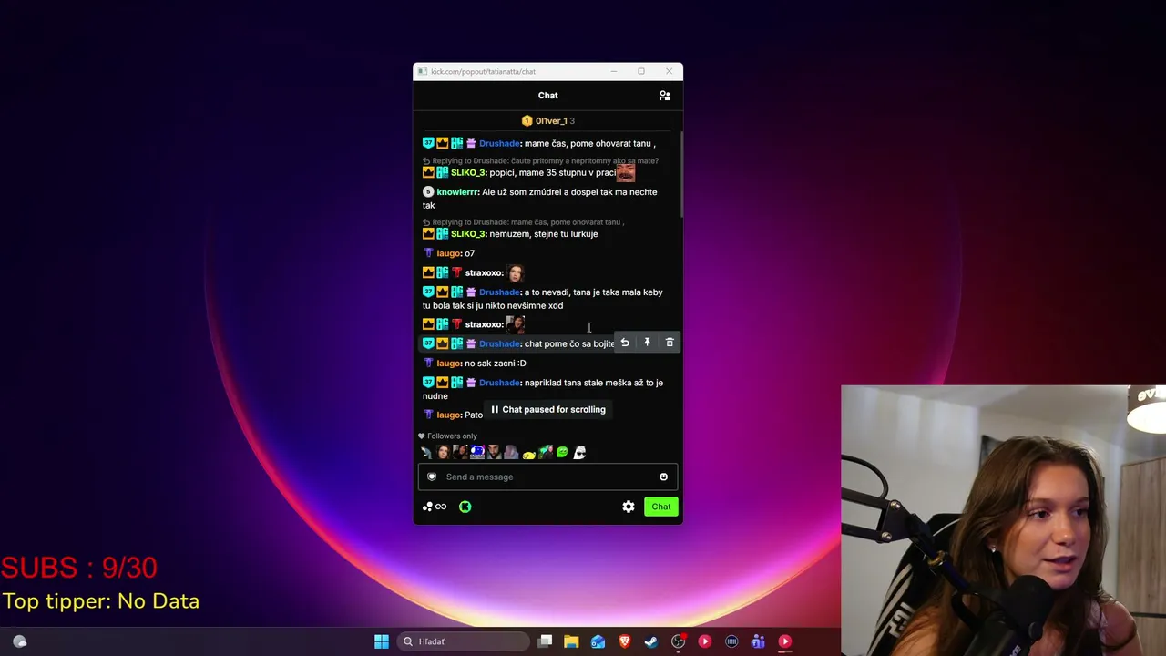Click the shield icon in message box

432,477
